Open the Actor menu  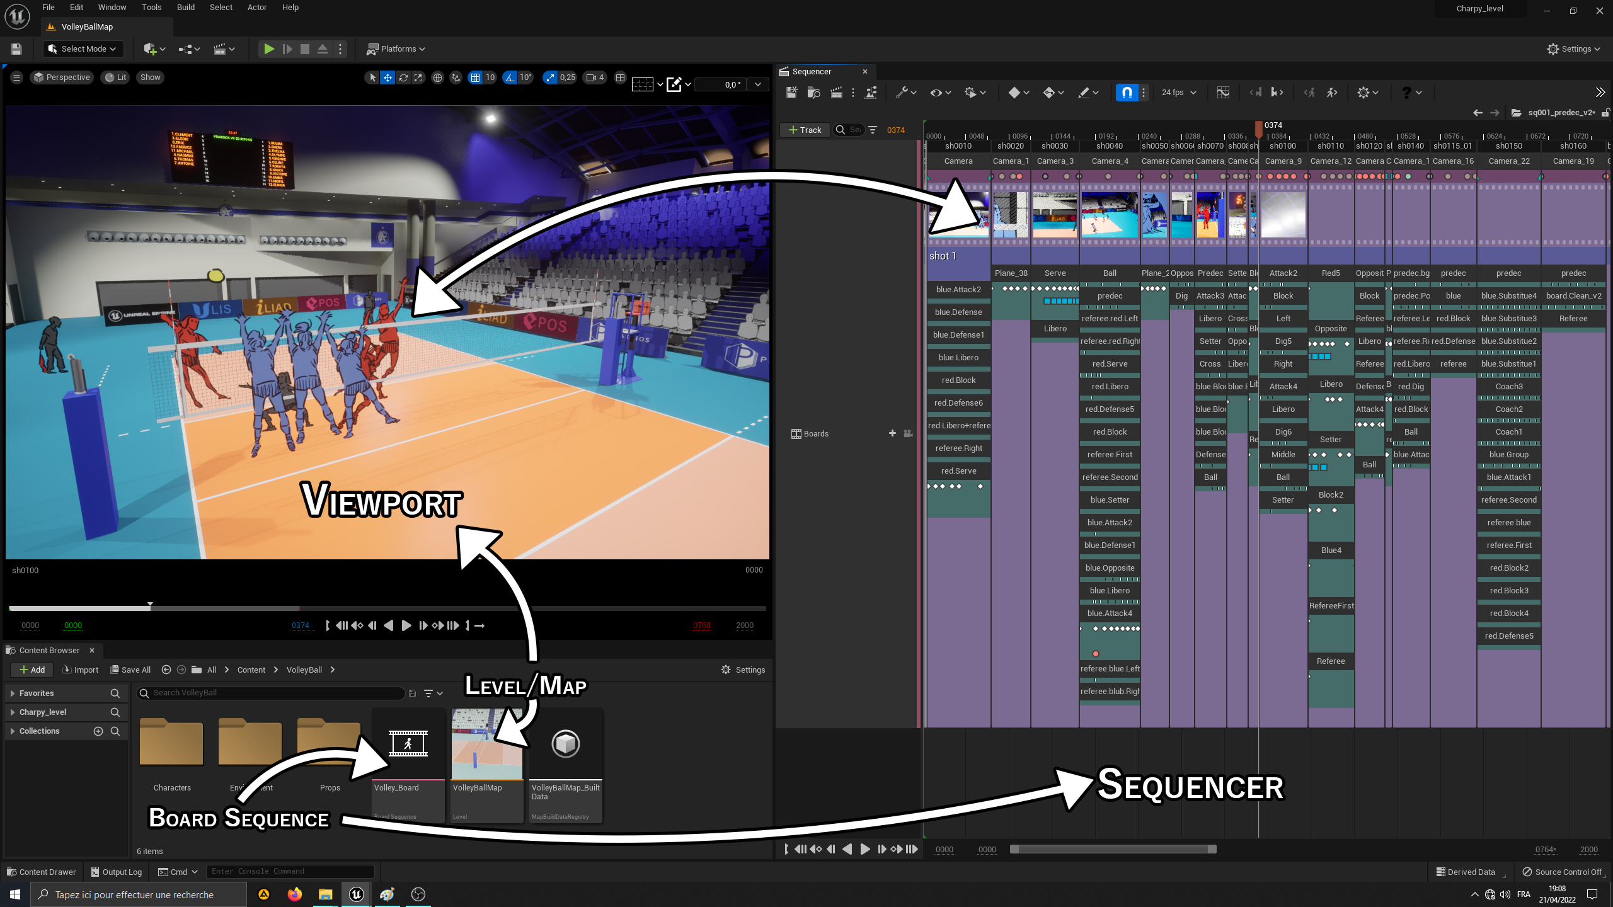(256, 8)
